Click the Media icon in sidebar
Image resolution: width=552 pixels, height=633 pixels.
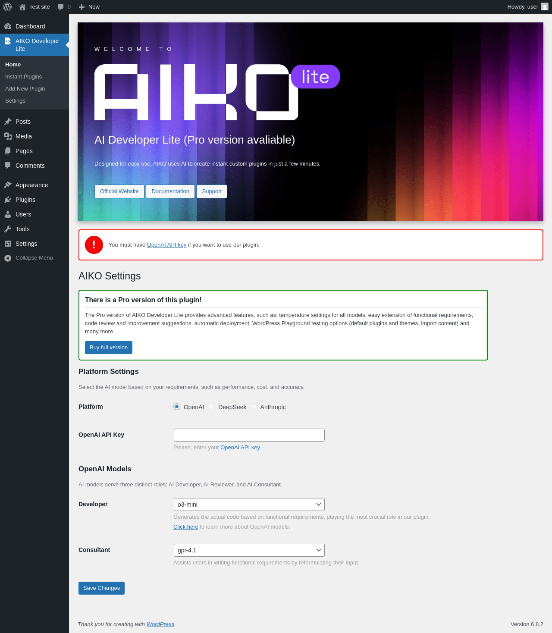(8, 136)
